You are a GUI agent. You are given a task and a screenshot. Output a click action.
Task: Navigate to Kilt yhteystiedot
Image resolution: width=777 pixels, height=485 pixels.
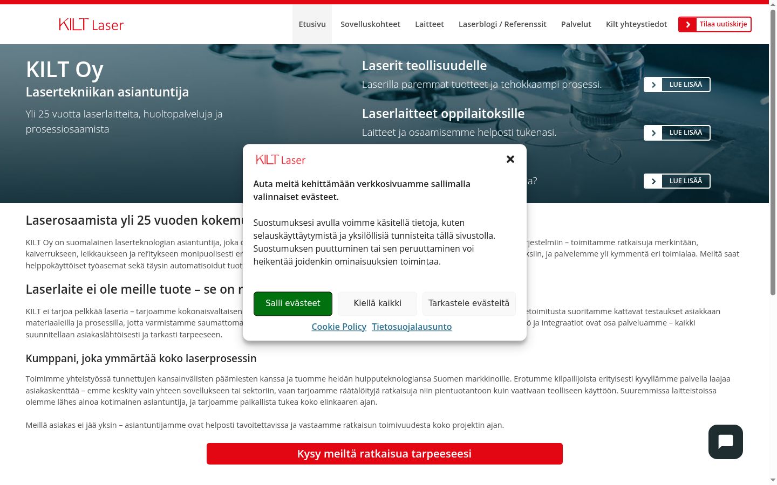(x=636, y=24)
